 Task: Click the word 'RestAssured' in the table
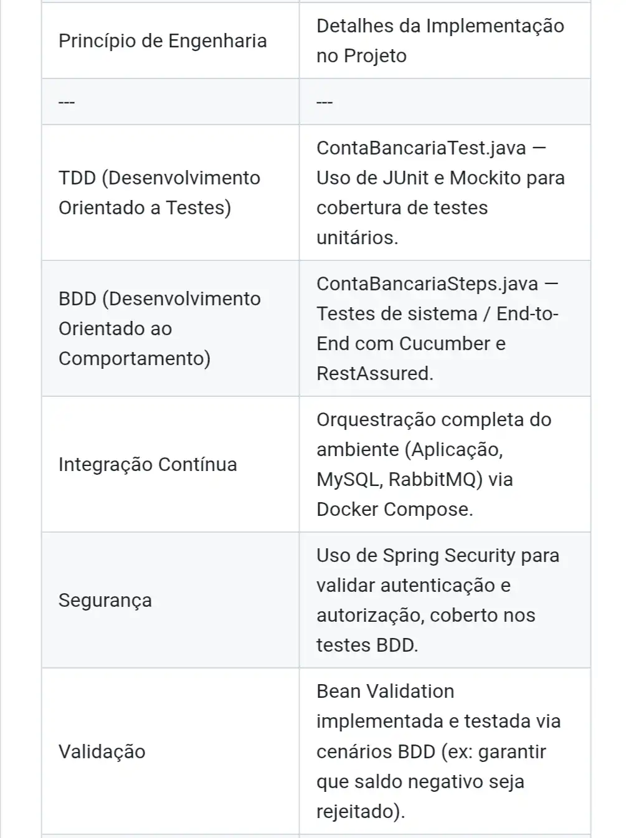click(374, 374)
